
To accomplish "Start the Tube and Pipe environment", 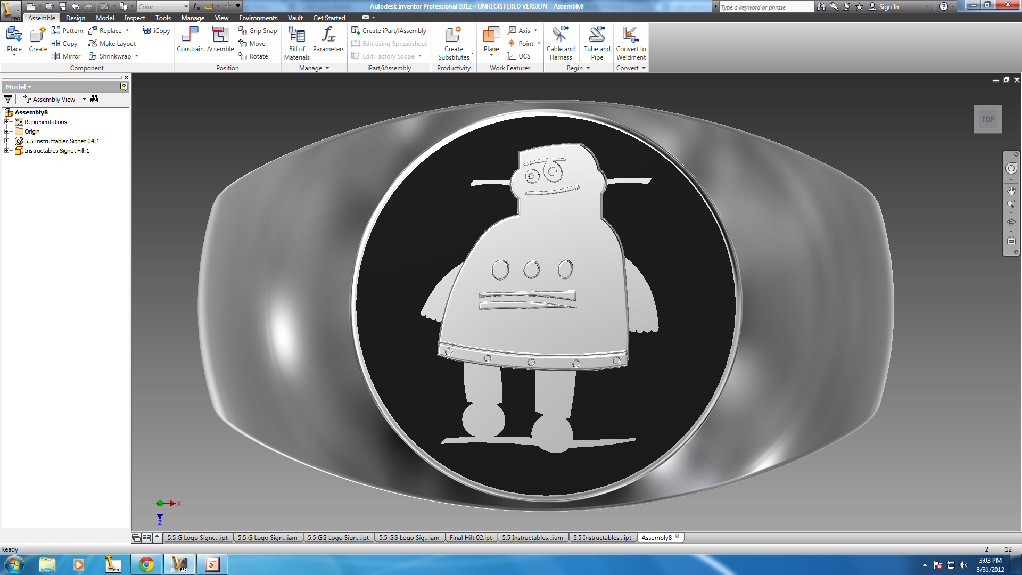I will [x=597, y=43].
